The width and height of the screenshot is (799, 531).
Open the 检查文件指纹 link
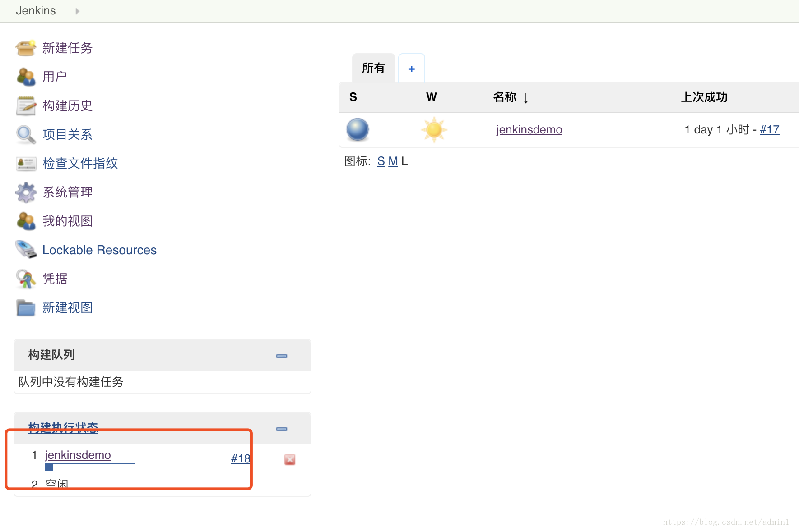tap(80, 163)
